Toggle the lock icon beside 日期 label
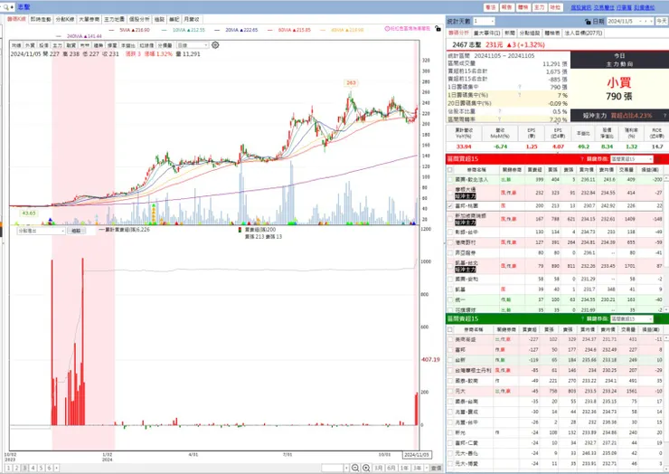This screenshot has height=474, width=669. click(x=589, y=22)
